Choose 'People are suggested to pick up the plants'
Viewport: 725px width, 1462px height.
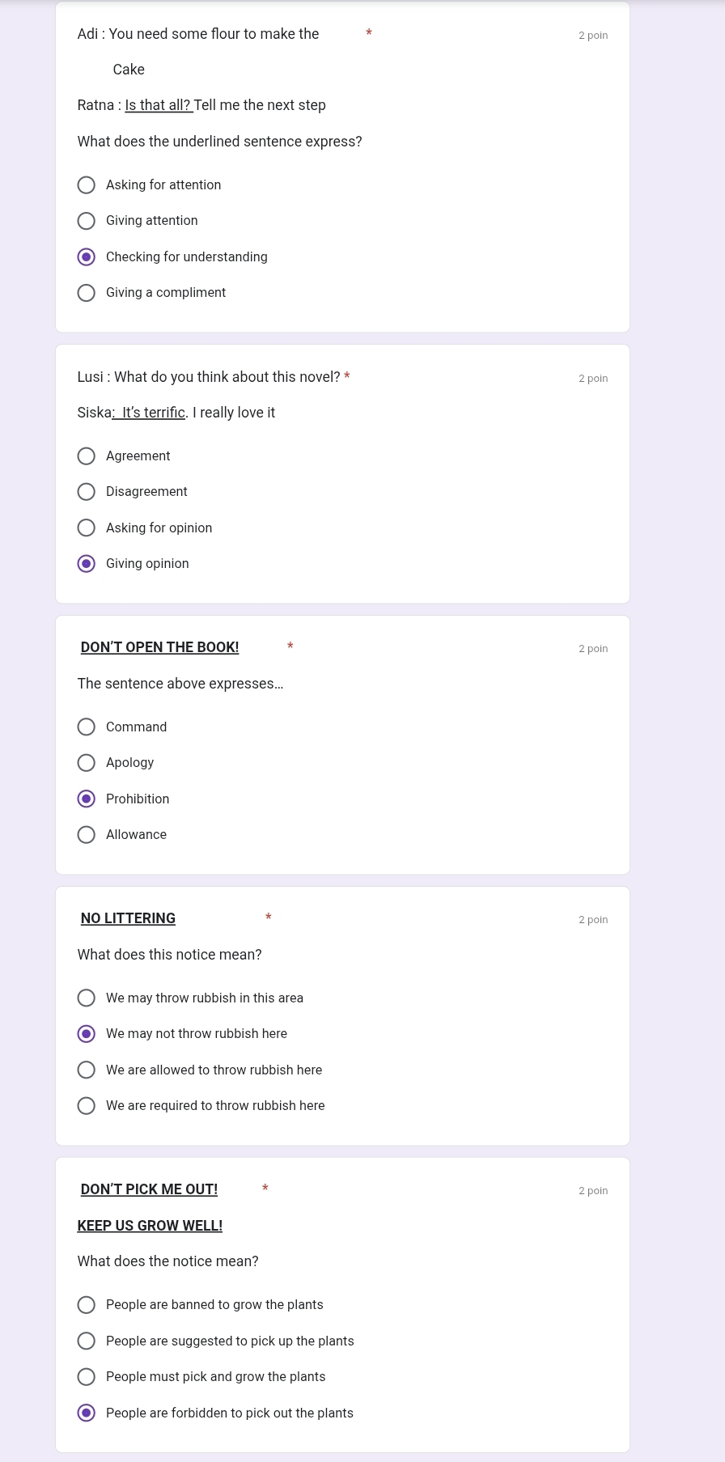(87, 1341)
